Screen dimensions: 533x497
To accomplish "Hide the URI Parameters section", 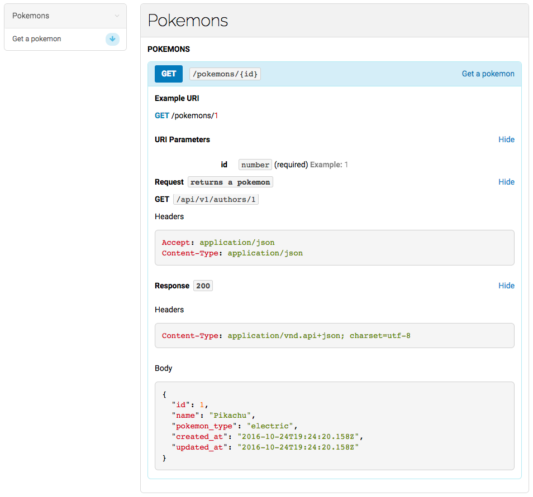I will tap(506, 139).
